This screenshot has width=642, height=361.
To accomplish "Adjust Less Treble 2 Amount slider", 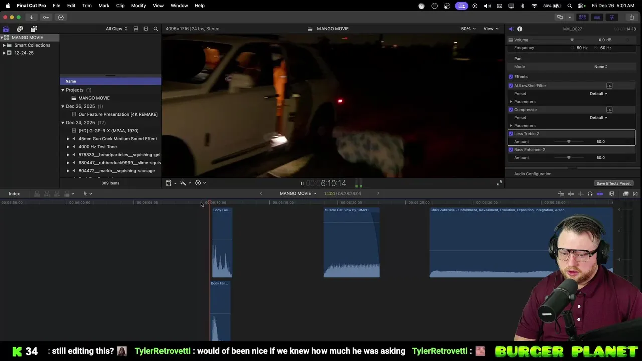I will [x=569, y=142].
